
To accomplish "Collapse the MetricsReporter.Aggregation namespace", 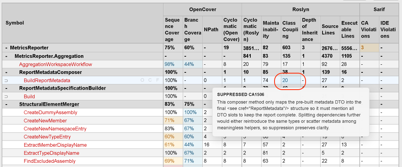I will click(x=7, y=56).
